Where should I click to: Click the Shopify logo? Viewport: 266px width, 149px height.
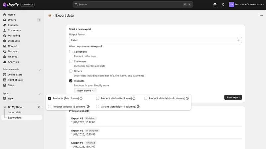11,5
